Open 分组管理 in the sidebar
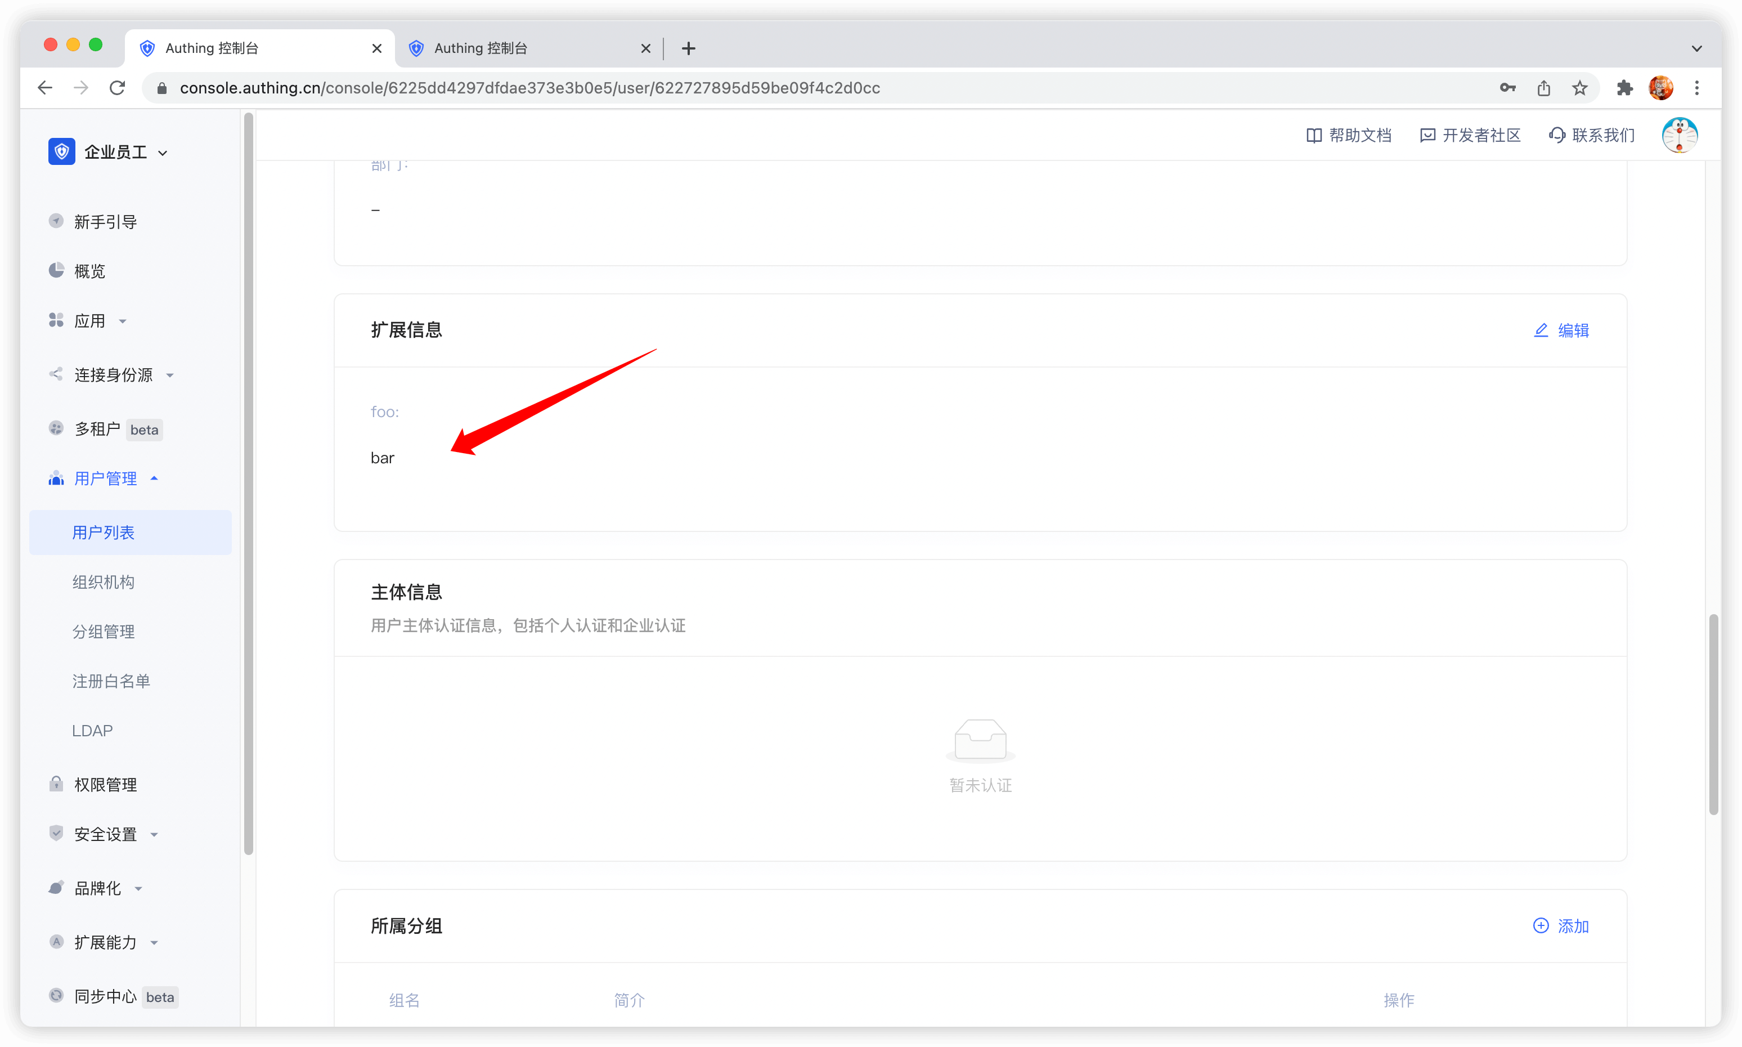 pyautogui.click(x=103, y=632)
